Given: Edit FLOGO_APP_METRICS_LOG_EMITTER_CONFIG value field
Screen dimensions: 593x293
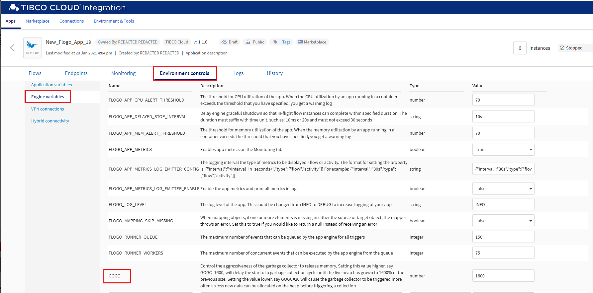Looking at the screenshot, I should 503,169.
